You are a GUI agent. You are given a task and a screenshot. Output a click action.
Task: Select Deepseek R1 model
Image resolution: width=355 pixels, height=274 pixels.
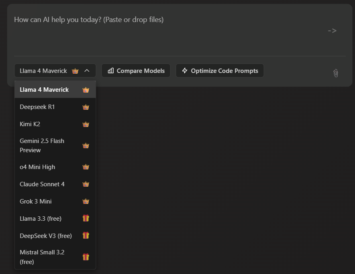55,107
